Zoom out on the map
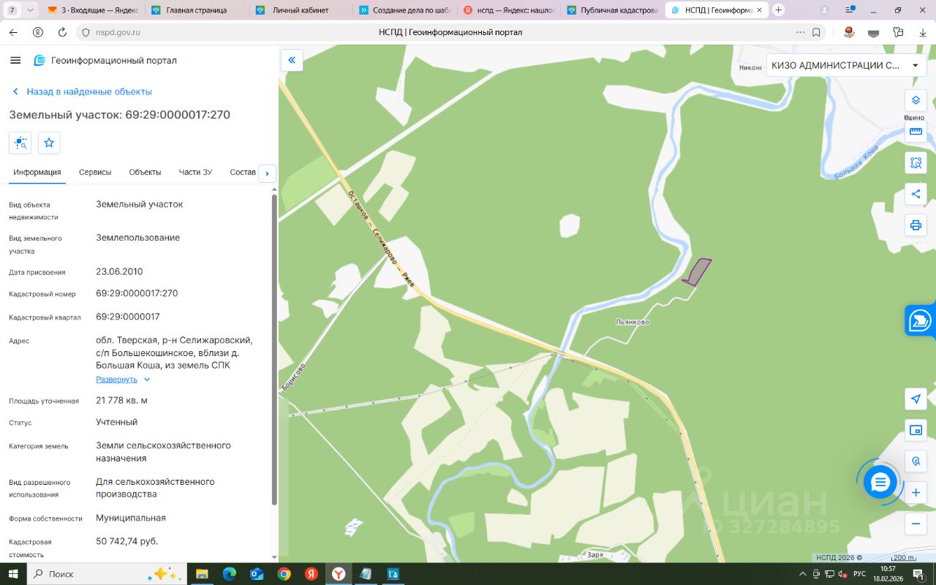This screenshot has width=936, height=585. pyautogui.click(x=916, y=524)
